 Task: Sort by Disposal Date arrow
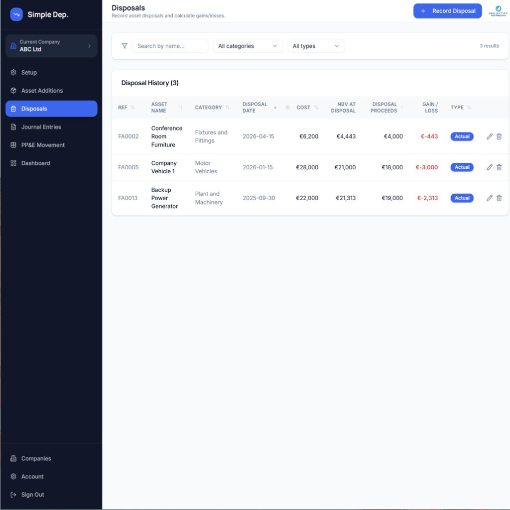coord(275,108)
